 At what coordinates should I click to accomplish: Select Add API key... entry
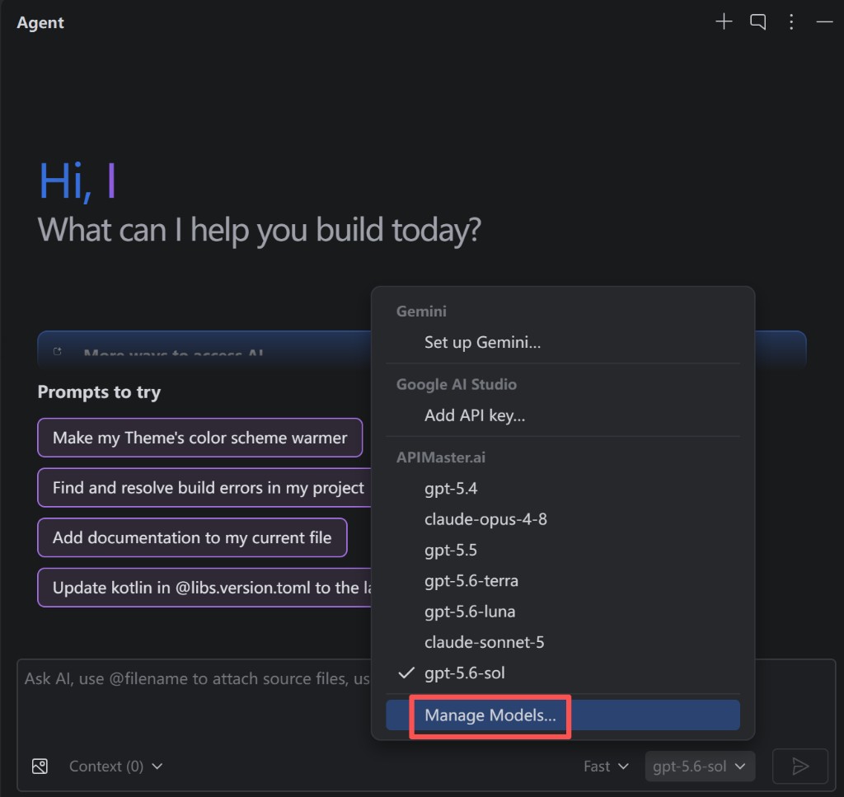(562, 415)
